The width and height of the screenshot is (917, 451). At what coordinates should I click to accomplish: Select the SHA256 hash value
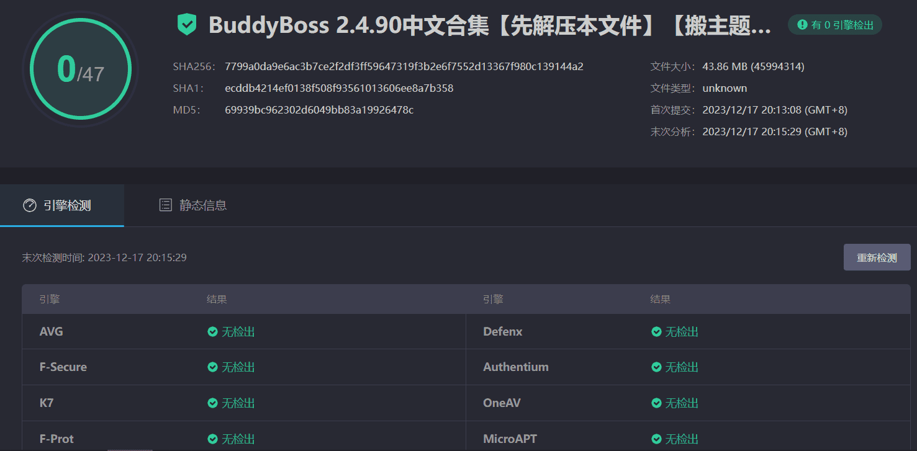pyautogui.click(x=404, y=66)
